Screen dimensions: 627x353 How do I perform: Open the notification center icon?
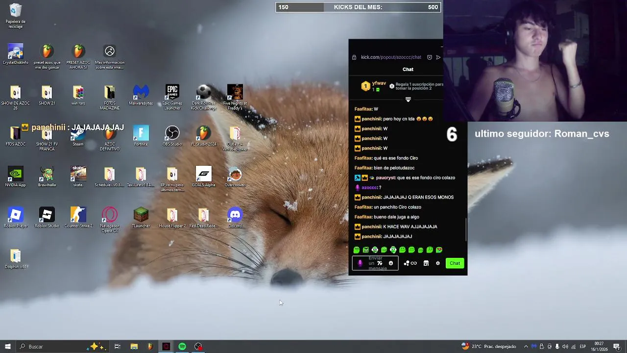617,347
